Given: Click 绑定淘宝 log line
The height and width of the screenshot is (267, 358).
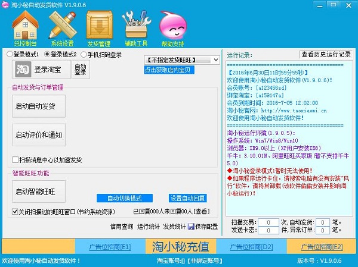Looking at the screenshot, I should point(255,95).
